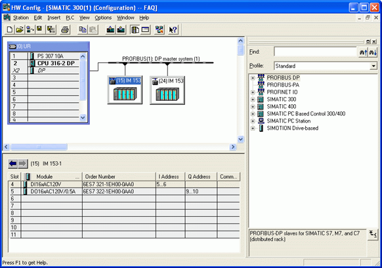Click the New station toolbar icon
382x268 pixels.
click(9, 29)
